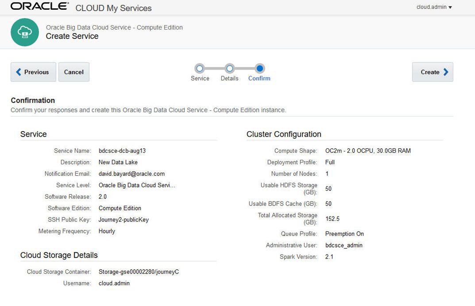Click Usable BDFS Cache value 50
Image resolution: width=475 pixels, height=306 pixels.
[x=328, y=204]
